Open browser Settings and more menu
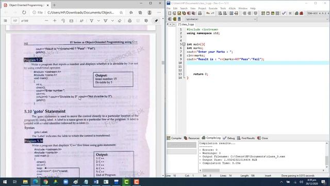The width and height of the screenshot is (330, 186). pos(159,12)
